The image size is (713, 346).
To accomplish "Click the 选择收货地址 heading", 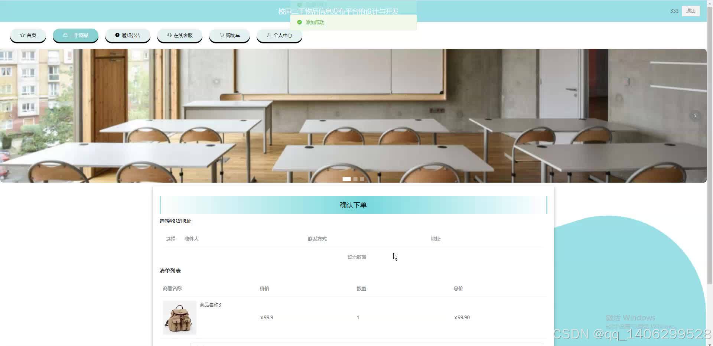I will (175, 221).
